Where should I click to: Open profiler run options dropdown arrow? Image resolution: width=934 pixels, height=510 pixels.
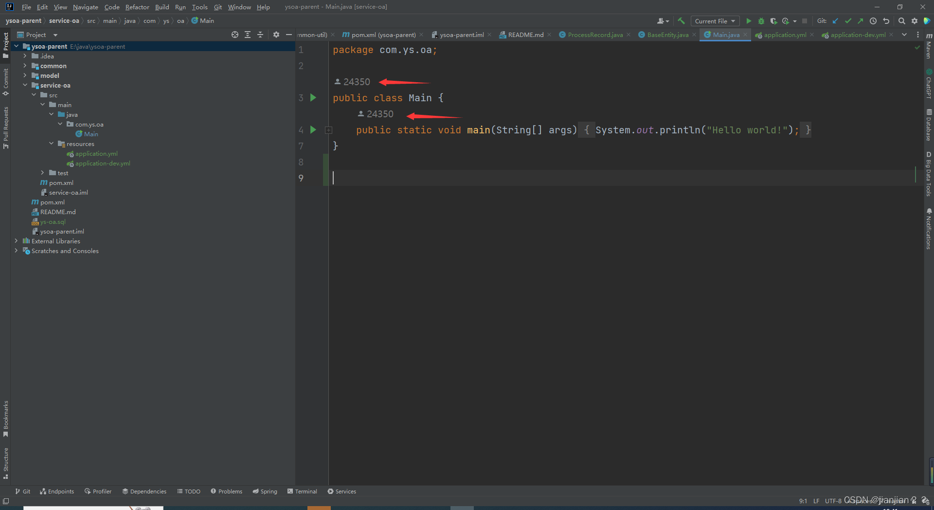click(x=795, y=21)
